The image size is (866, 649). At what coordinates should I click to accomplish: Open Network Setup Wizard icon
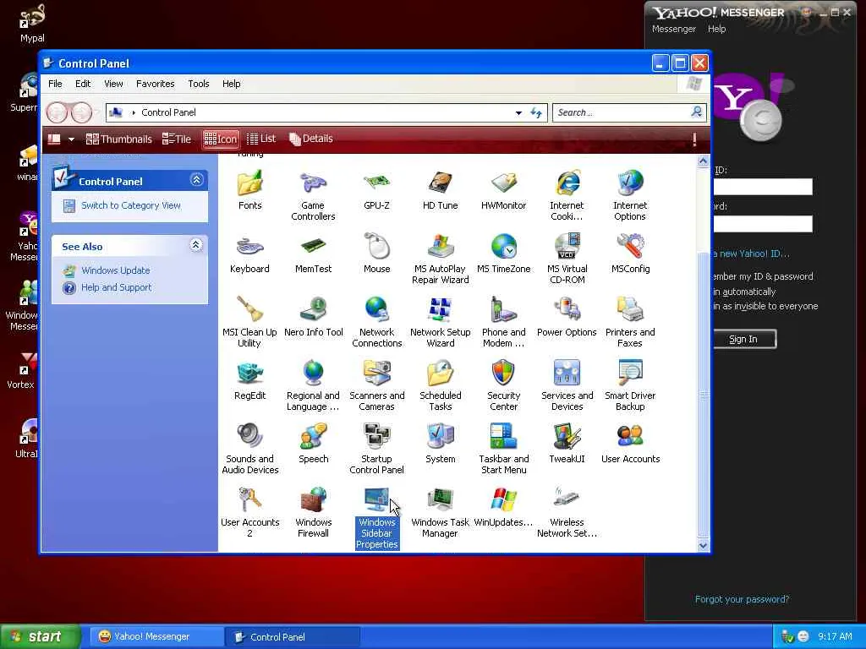(440, 311)
